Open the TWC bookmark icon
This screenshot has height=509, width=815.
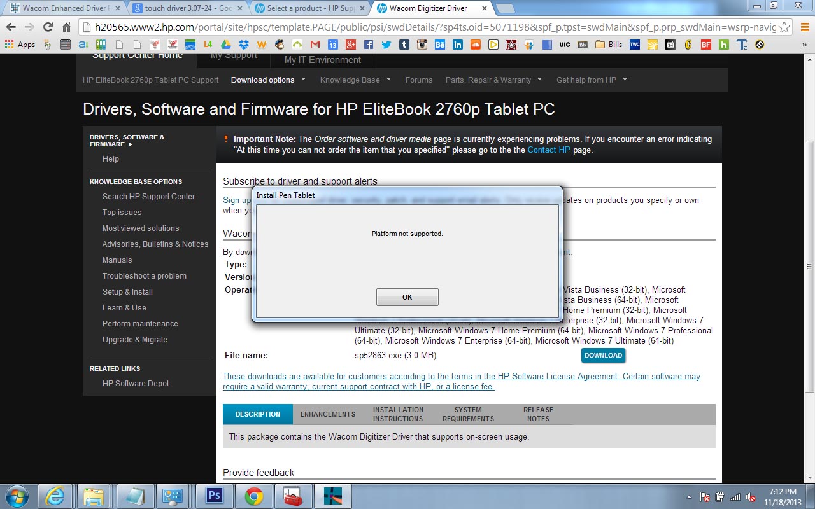click(x=634, y=45)
